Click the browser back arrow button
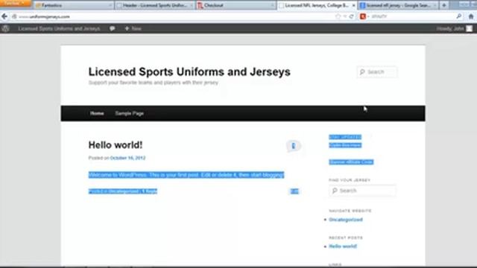This screenshot has width=477, height=268. click(4, 16)
